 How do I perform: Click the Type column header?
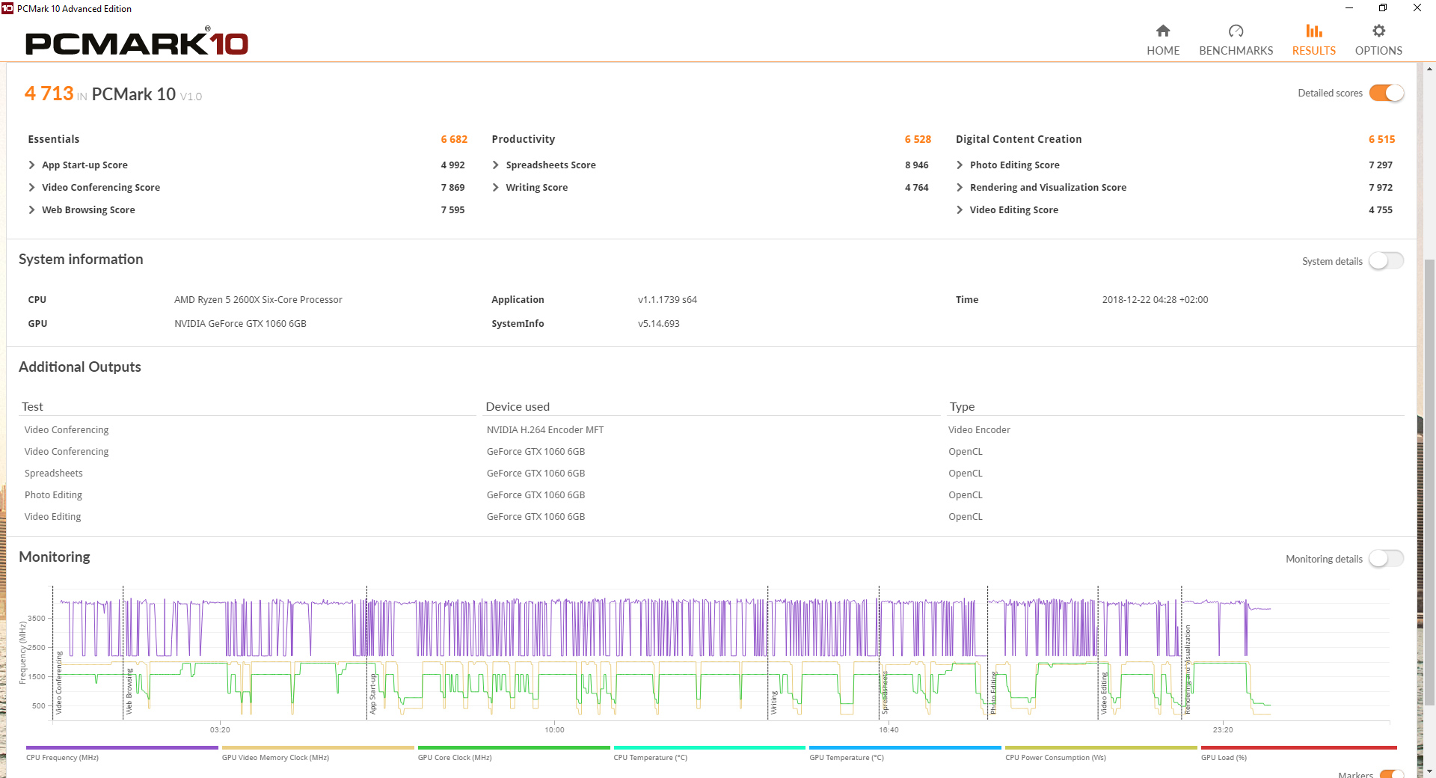tap(962, 407)
